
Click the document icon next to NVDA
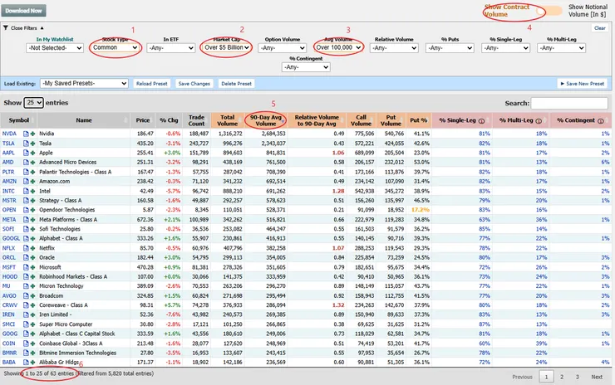tap(27, 133)
